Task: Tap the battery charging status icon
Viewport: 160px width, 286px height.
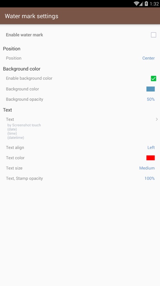Action: point(146,4)
